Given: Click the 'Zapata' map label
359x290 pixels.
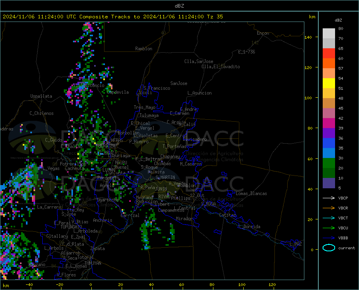Looking at the screenshot, I should (98, 249).
